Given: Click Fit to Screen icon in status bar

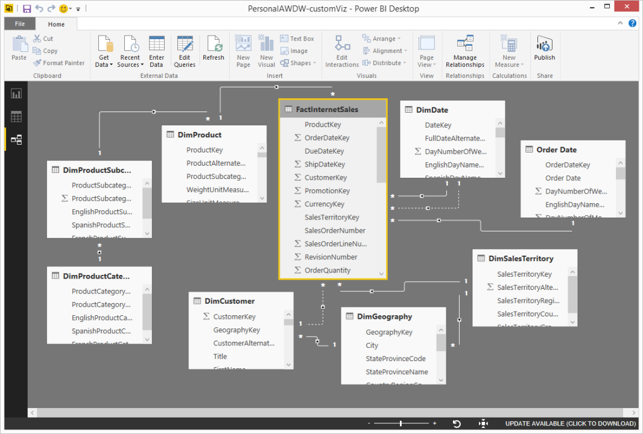Looking at the screenshot, I should [483, 424].
